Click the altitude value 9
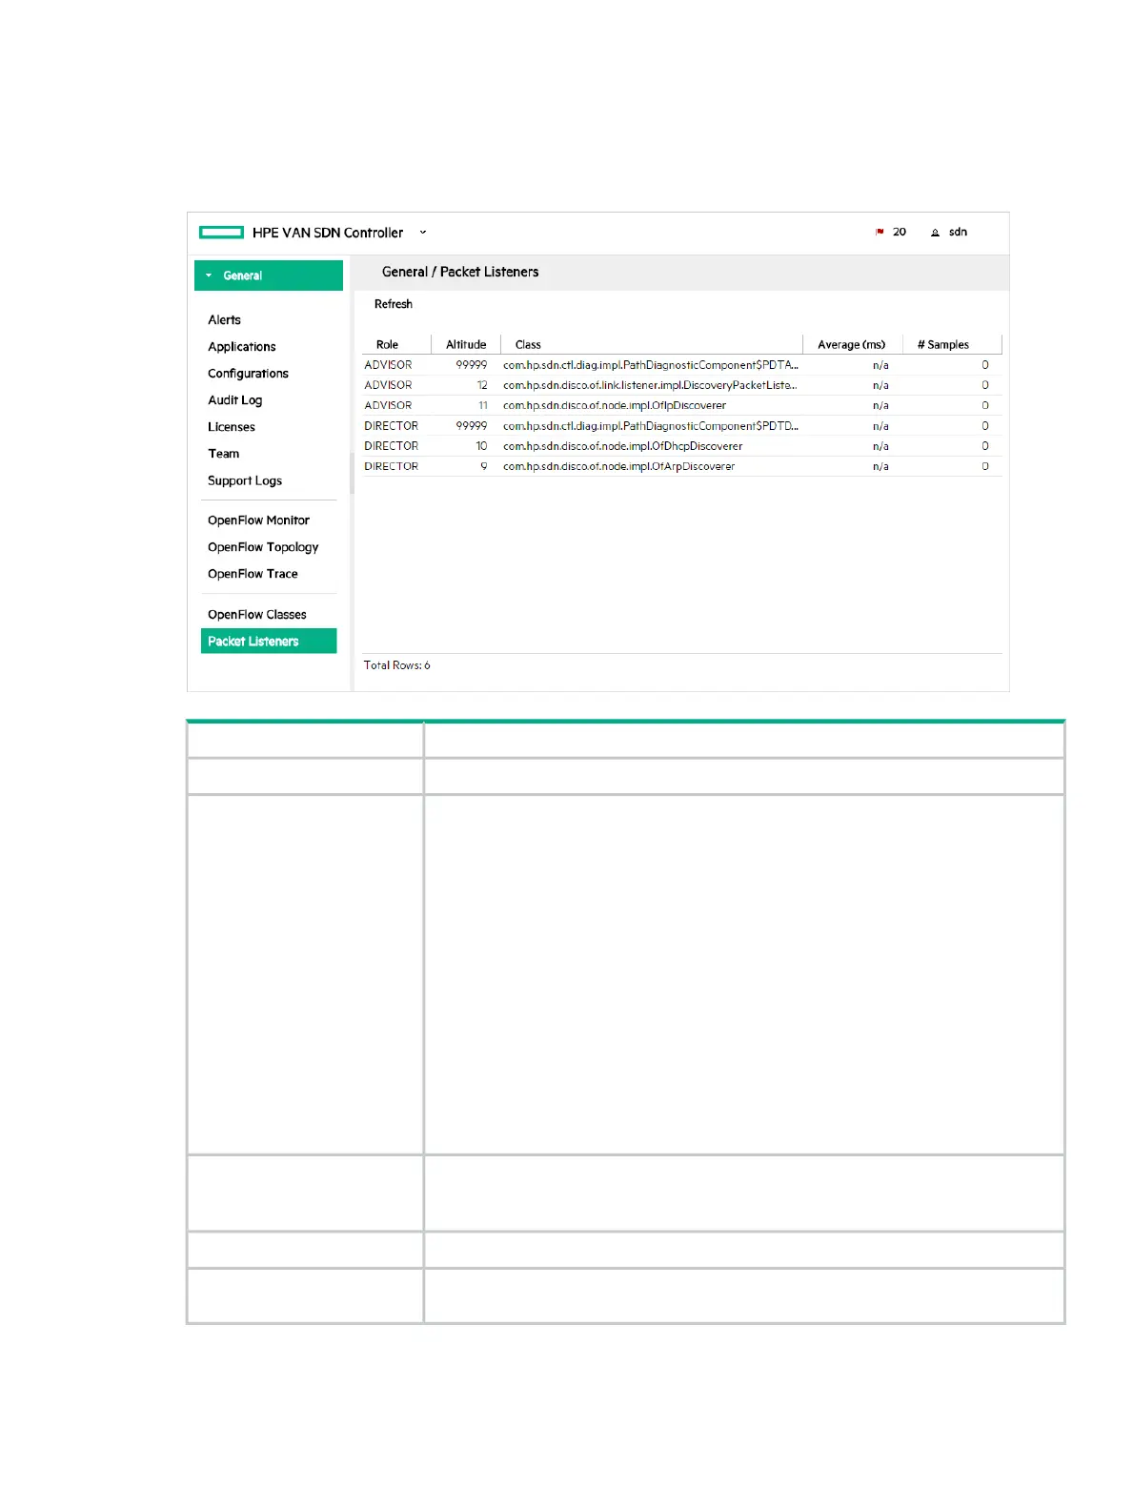 click(484, 466)
